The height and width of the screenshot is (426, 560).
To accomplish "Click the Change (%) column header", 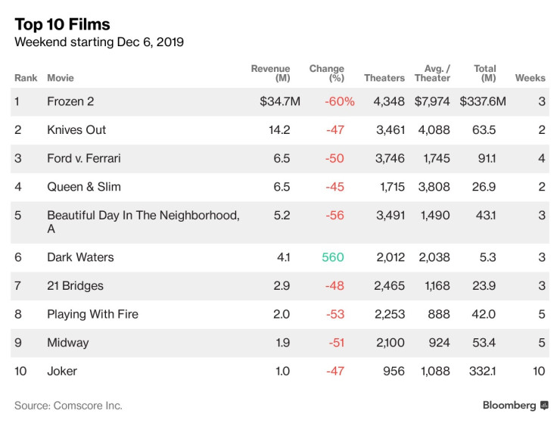I will (326, 73).
